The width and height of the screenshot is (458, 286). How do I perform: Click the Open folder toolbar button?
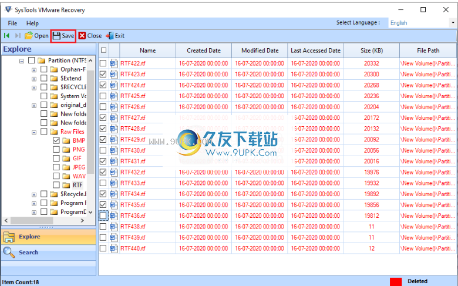coord(36,36)
